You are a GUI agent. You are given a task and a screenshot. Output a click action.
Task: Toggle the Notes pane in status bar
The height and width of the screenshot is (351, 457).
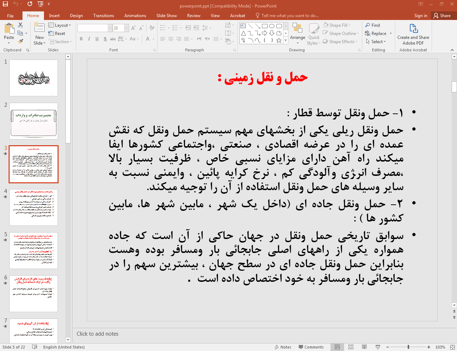pyautogui.click(x=283, y=347)
